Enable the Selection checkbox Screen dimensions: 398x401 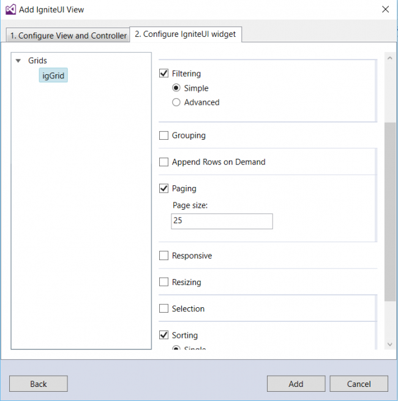point(163,308)
